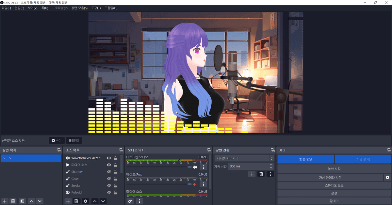Hide the 미디어 소스 source
Viewport: 392px width, 205px height.
[109, 165]
